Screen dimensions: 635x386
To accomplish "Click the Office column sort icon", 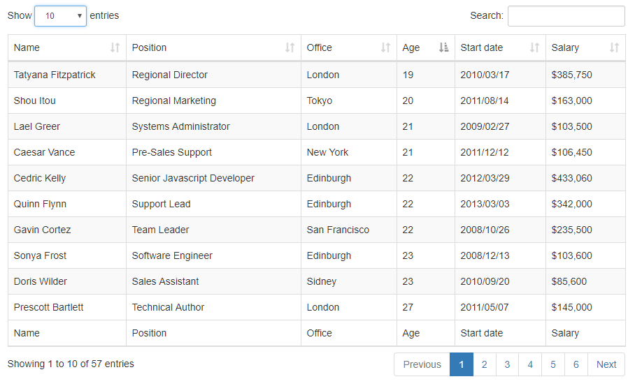I will coord(385,47).
